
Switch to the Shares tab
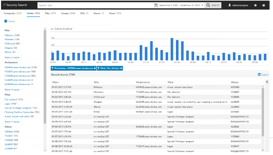point(99,13)
